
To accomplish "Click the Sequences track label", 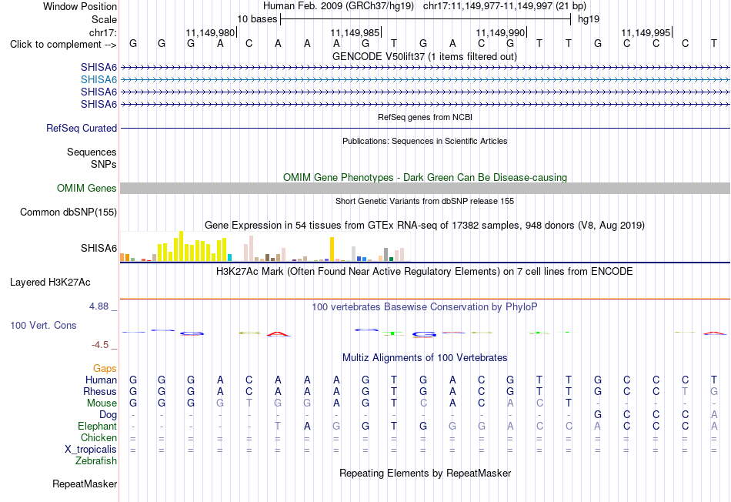I will coord(92,152).
